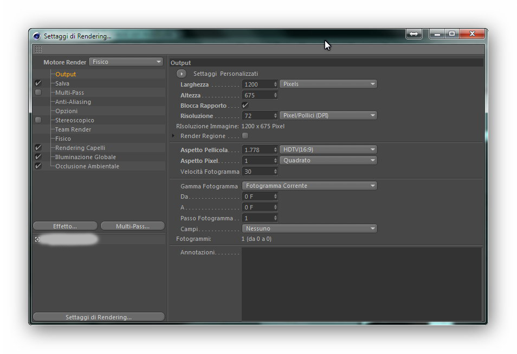This screenshot has height=354, width=517.
Task: Open the Multi-Pass settings page
Action: [x=69, y=93]
